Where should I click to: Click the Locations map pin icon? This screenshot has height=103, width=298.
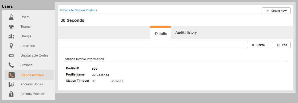click(x=11, y=46)
